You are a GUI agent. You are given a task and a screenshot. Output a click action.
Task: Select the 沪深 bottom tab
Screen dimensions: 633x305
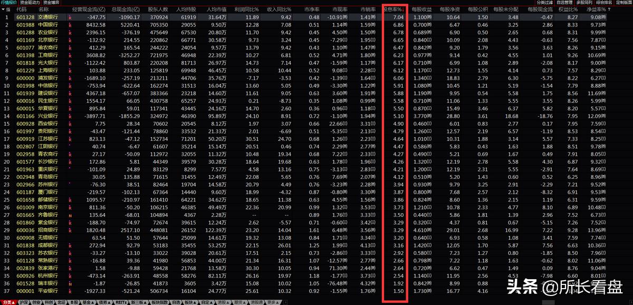click(24, 302)
